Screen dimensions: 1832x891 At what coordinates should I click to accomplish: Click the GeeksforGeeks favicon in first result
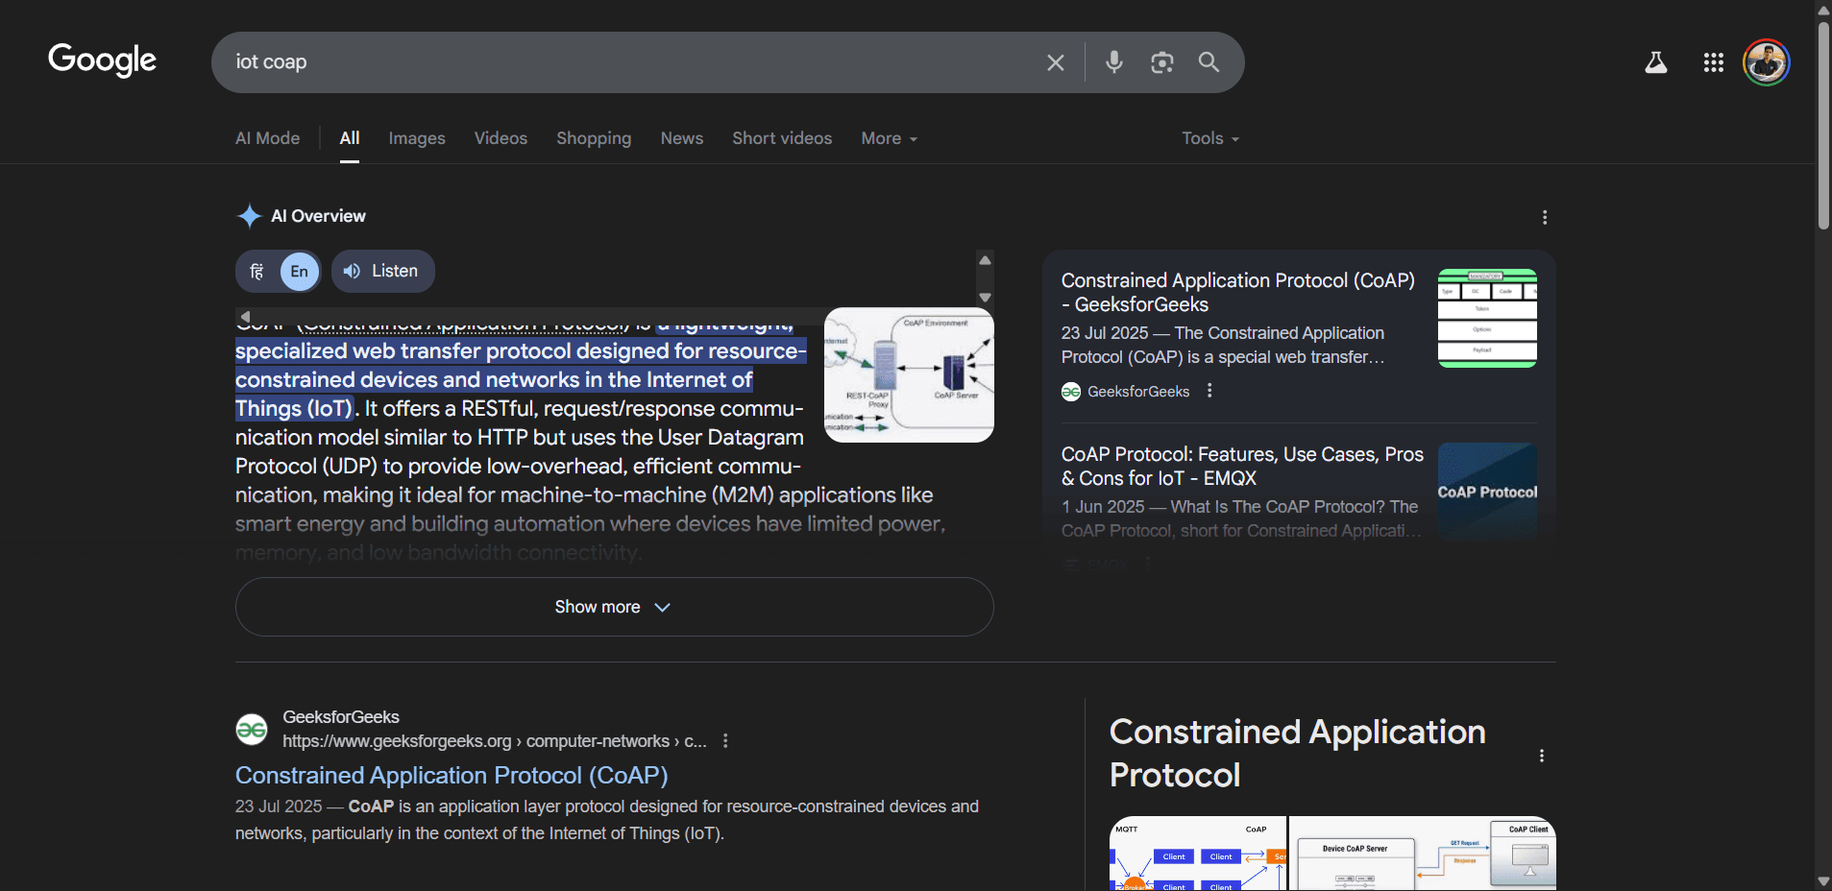point(252,730)
